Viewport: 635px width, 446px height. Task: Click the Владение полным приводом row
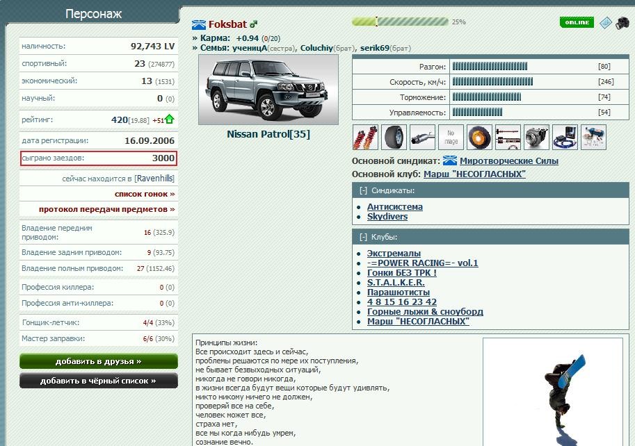coord(98,268)
